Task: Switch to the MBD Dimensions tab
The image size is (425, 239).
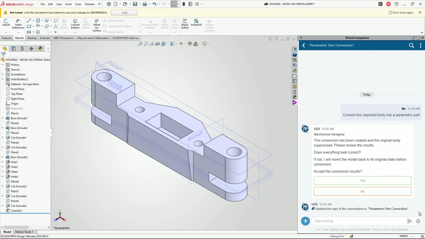Action: [63, 38]
